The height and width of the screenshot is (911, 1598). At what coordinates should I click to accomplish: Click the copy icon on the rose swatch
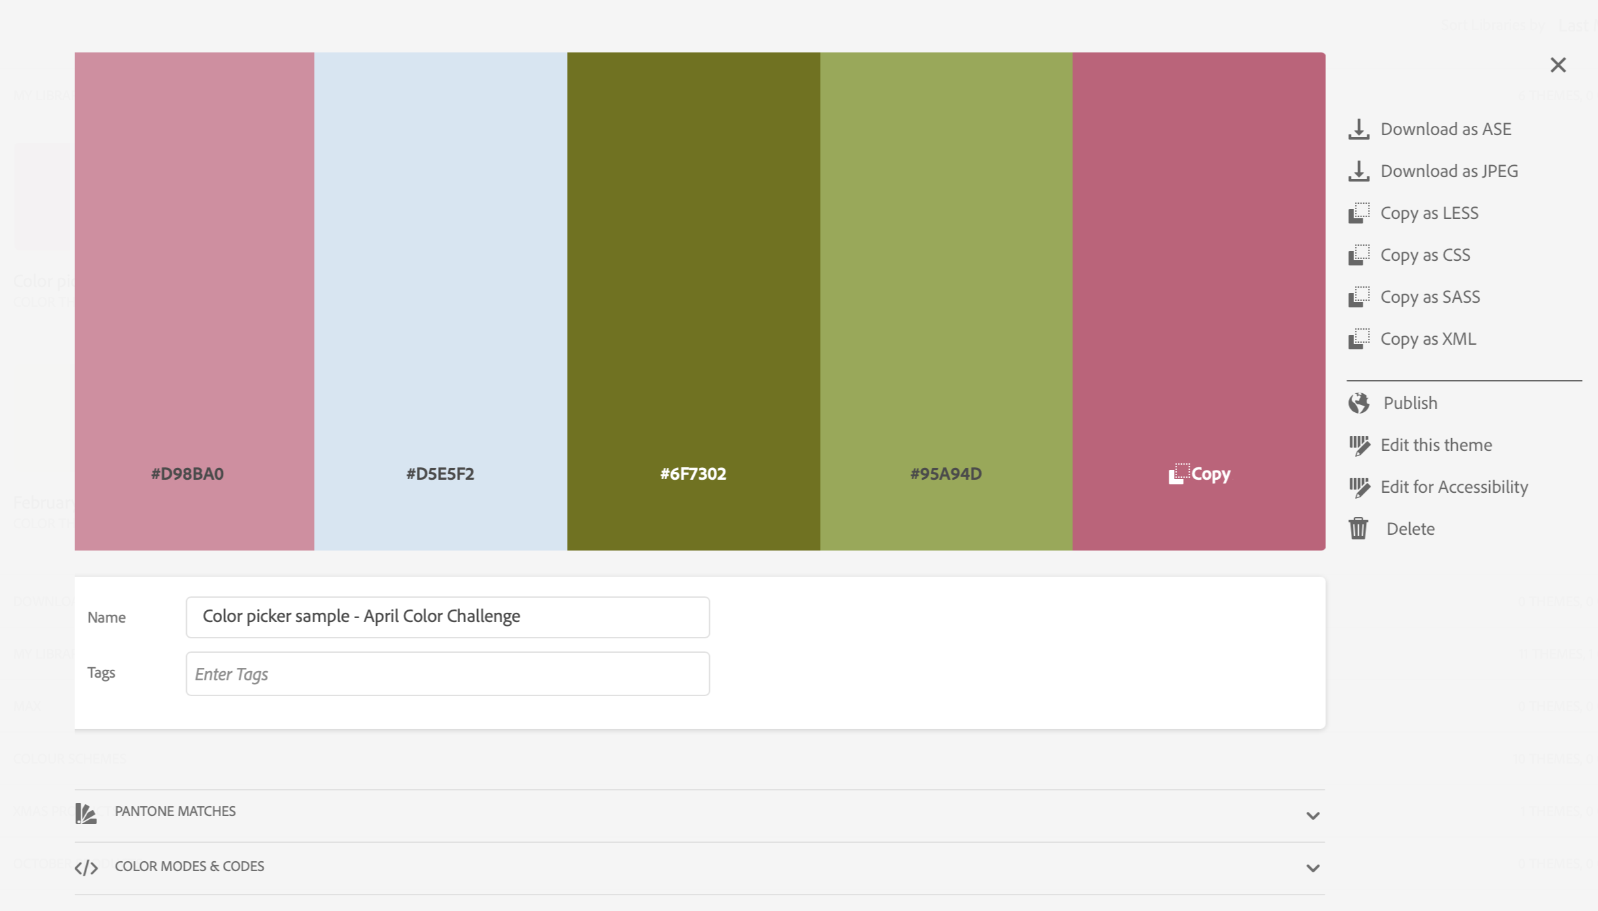[x=1179, y=473]
